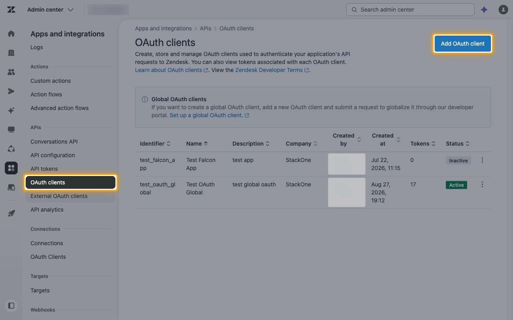
Task: Open API analytics menu item
Action: point(47,210)
